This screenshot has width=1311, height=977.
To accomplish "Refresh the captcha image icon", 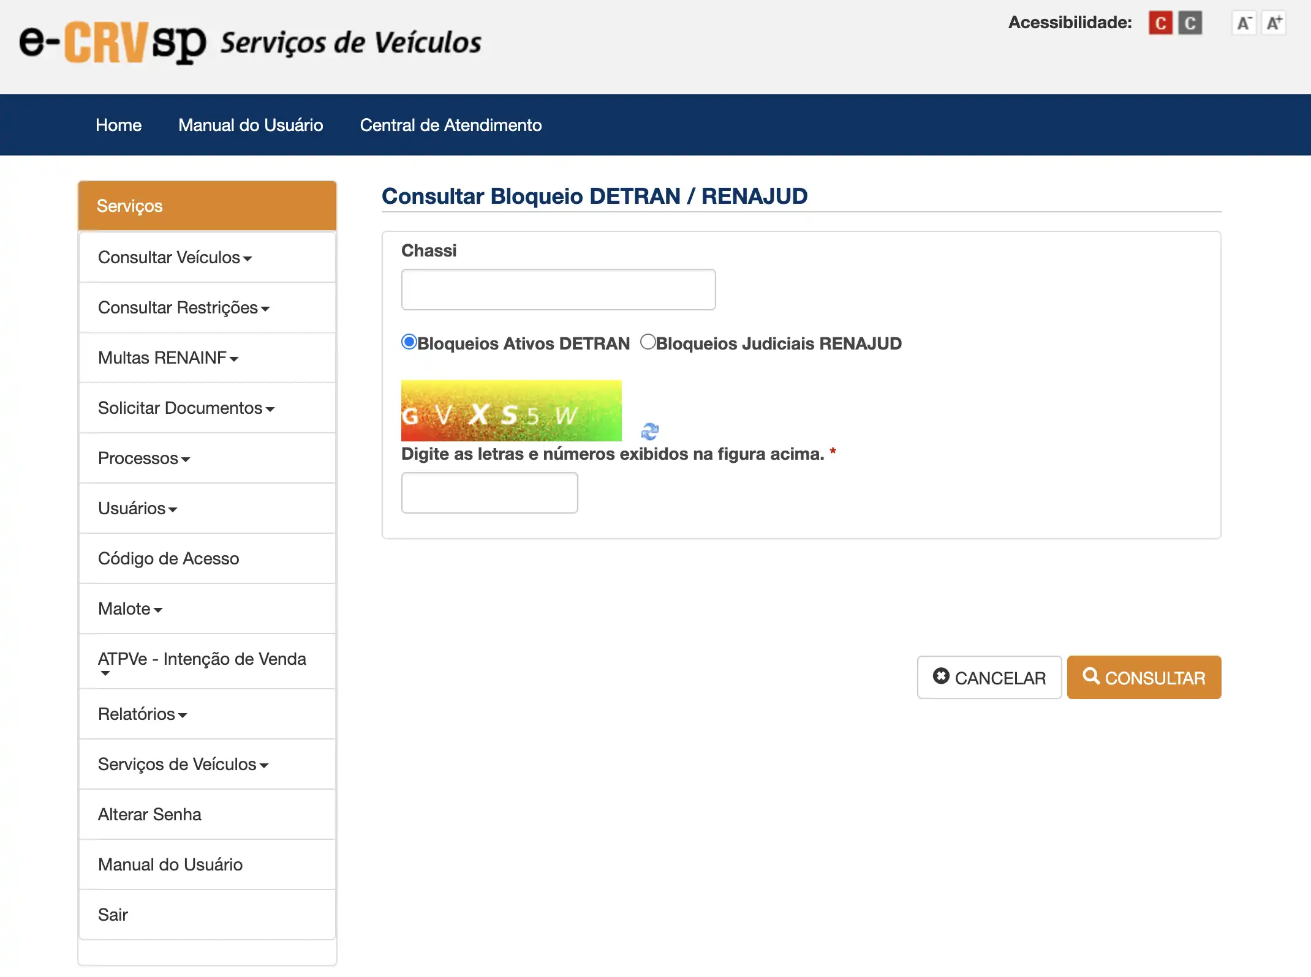I will point(649,432).
